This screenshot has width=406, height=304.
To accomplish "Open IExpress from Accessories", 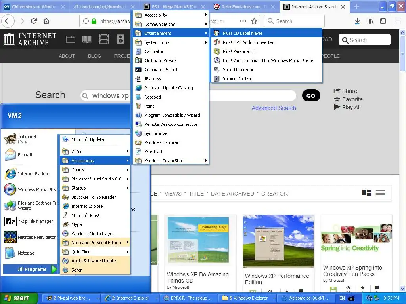I will (171, 79).
